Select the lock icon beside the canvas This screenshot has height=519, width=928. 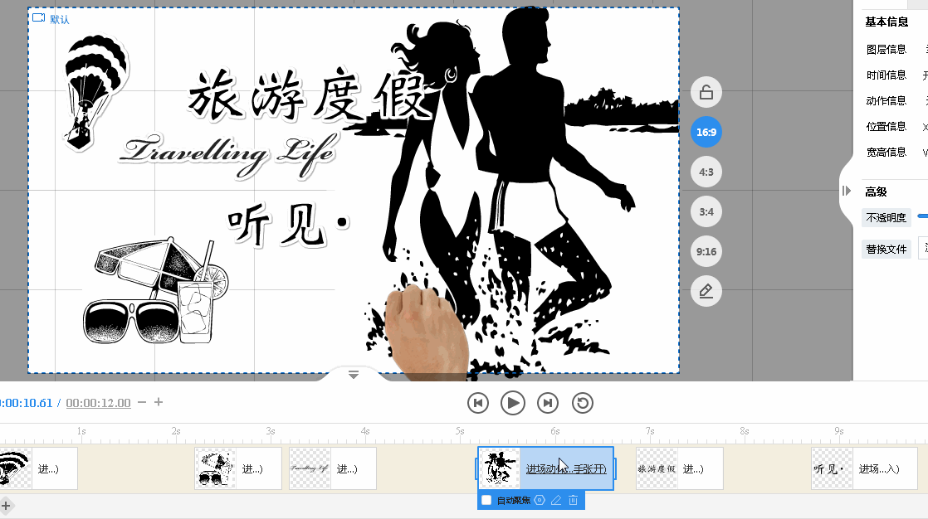click(x=706, y=92)
